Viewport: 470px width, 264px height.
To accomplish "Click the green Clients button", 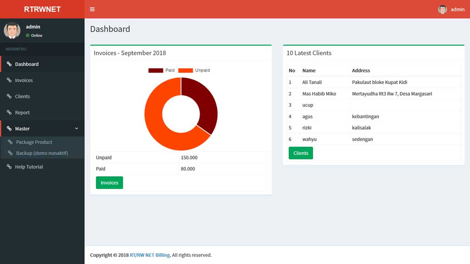I will (301, 153).
